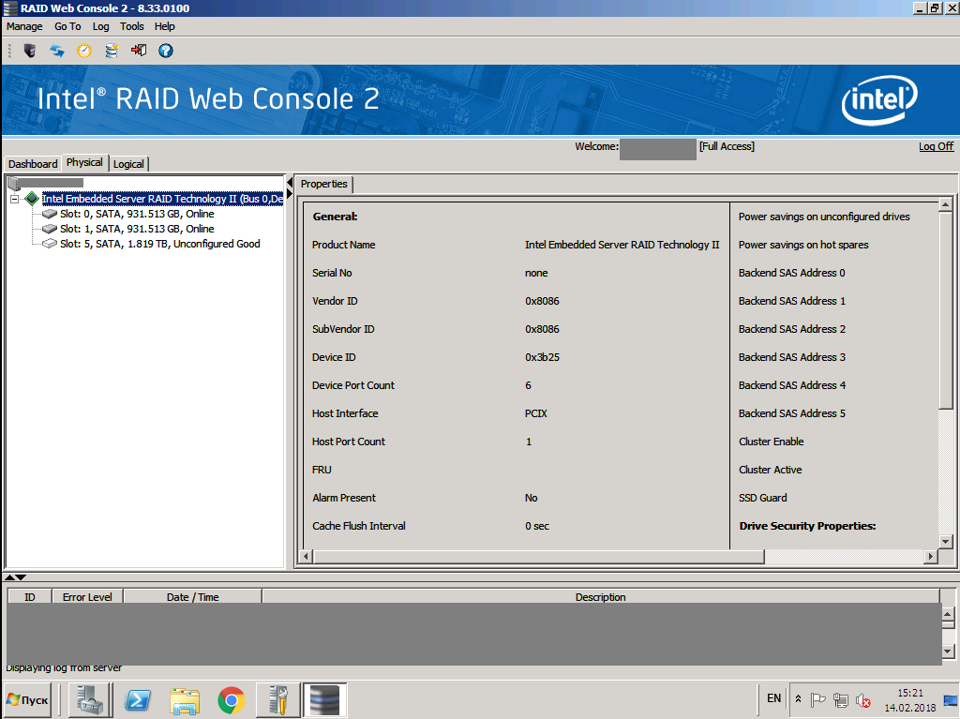This screenshot has width=960, height=719.
Task: Click the Error Level column header
Action: 87,596
